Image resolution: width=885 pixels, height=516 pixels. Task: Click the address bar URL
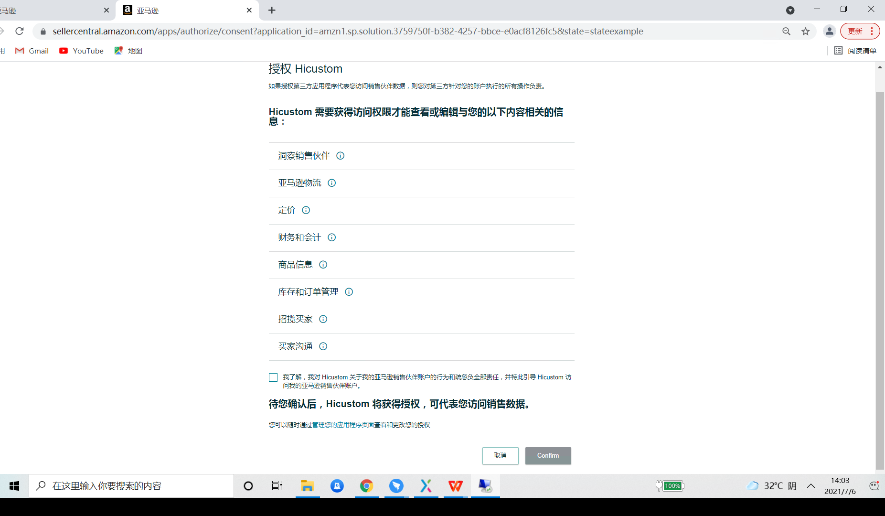[x=348, y=31]
